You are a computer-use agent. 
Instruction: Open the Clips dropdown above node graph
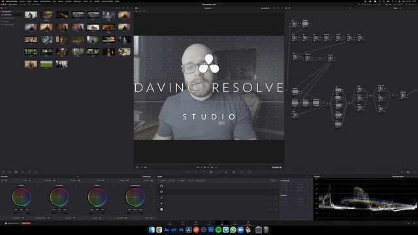coord(397,8)
